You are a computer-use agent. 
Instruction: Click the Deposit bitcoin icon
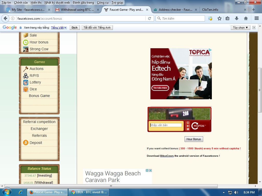tap(26, 143)
